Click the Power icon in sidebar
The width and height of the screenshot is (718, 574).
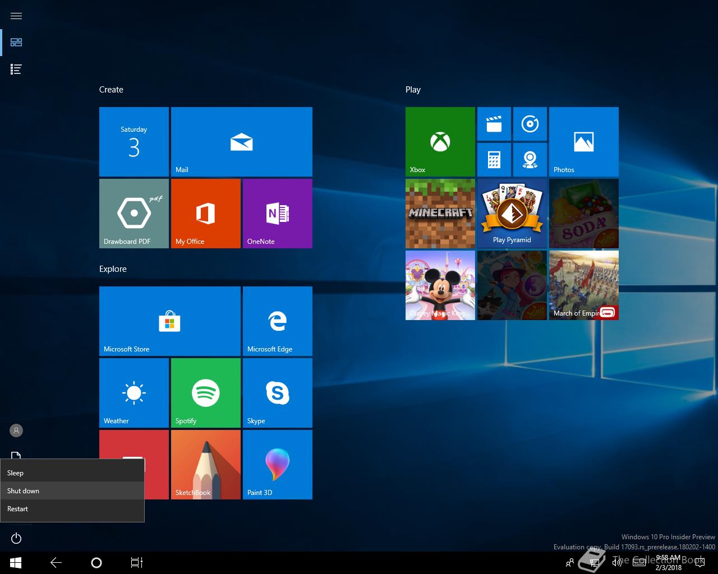pyautogui.click(x=16, y=539)
